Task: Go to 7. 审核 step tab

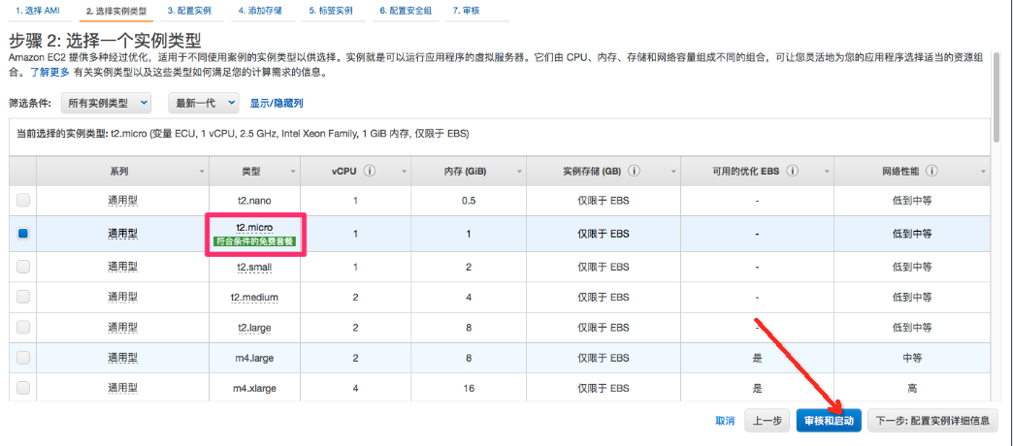Action: (x=467, y=11)
